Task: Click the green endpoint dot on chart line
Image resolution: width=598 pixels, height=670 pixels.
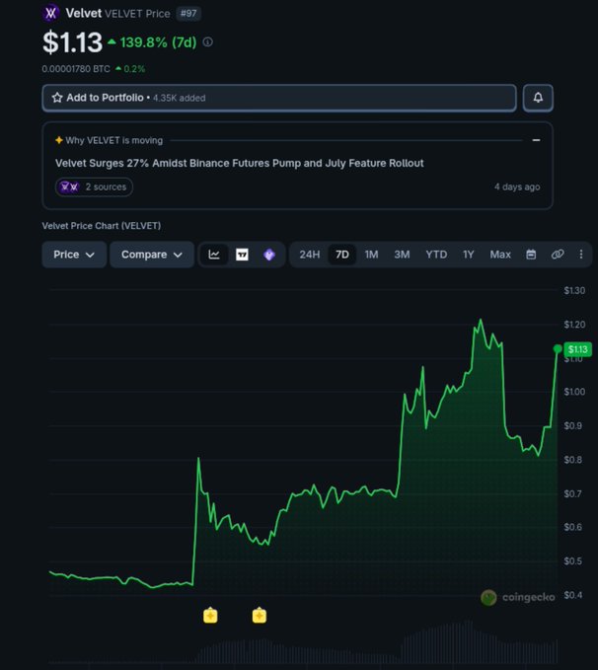Action: click(x=558, y=349)
